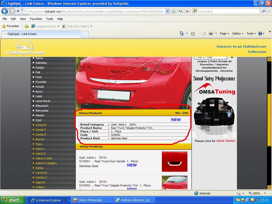The height and width of the screenshot is (204, 272).
Task: Select Meriva in the Opel list
Action: 40,139
